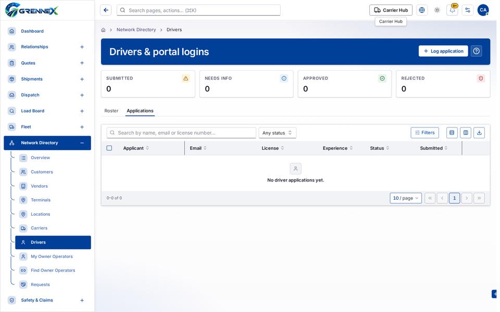This screenshot has height=312, width=500.
Task: Open Find Owner Operators in the sidebar
Action: (53, 270)
